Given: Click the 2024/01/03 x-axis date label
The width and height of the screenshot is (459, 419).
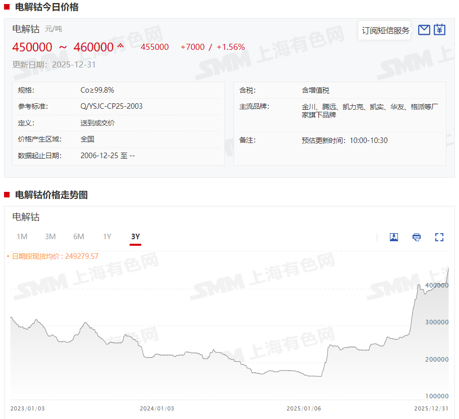Looking at the screenshot, I should pyautogui.click(x=157, y=408).
